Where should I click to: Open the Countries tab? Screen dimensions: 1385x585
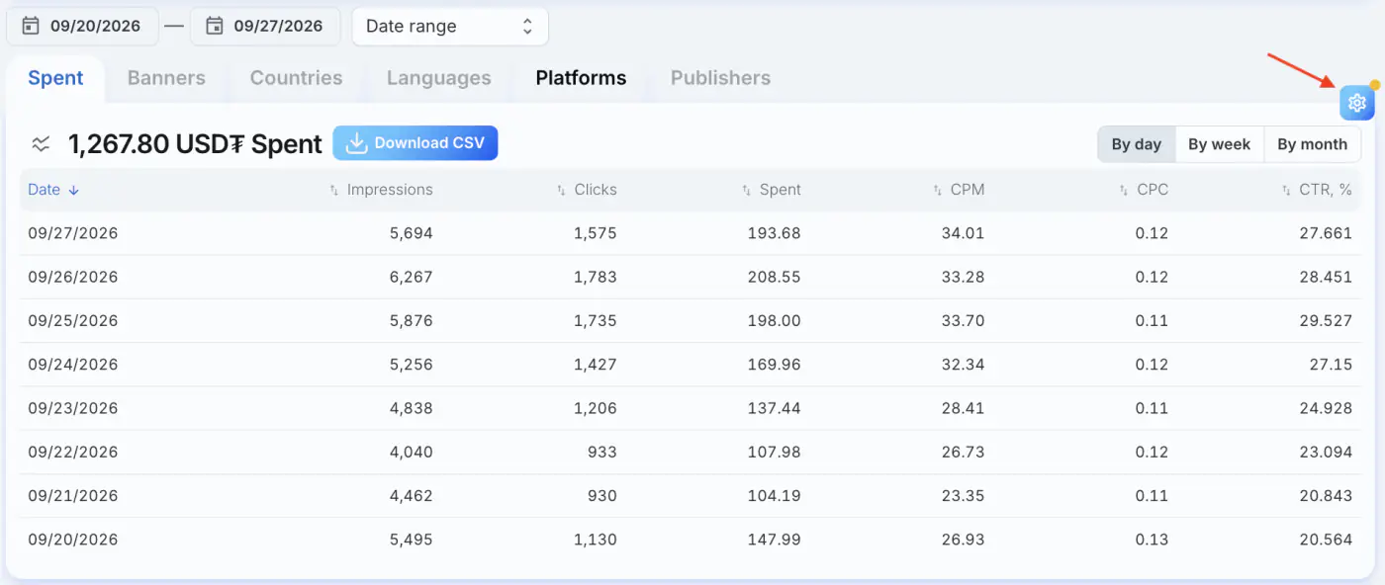coord(297,78)
